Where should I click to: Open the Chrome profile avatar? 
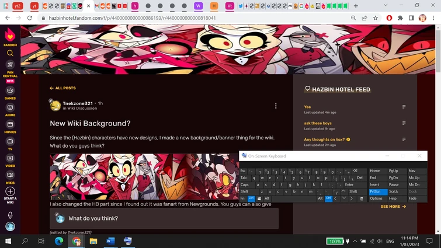coord(422,18)
